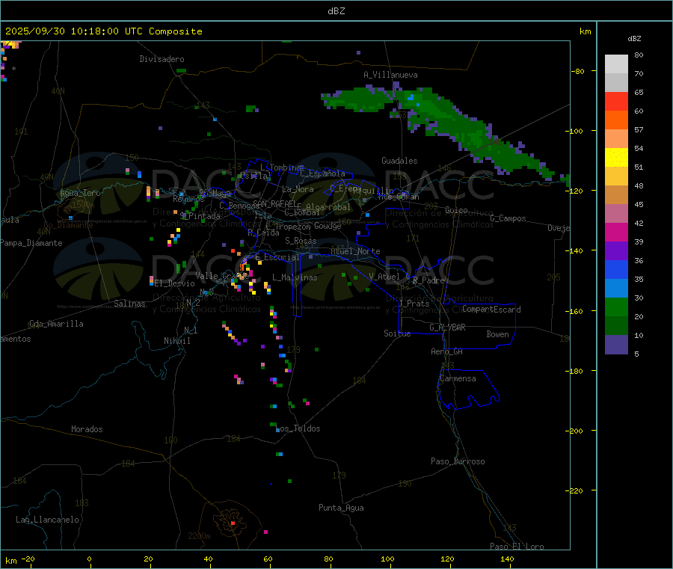Click the La_Nora map label
The width and height of the screenshot is (673, 569).
click(x=298, y=189)
